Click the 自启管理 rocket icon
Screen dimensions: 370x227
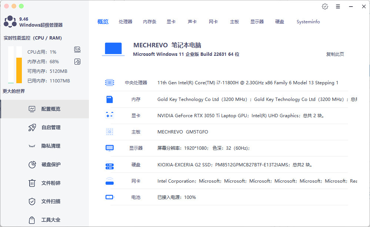32,128
